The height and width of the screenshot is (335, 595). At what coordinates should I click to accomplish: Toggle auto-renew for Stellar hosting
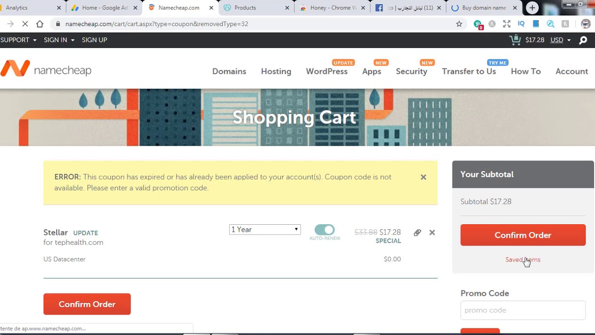pyautogui.click(x=324, y=230)
